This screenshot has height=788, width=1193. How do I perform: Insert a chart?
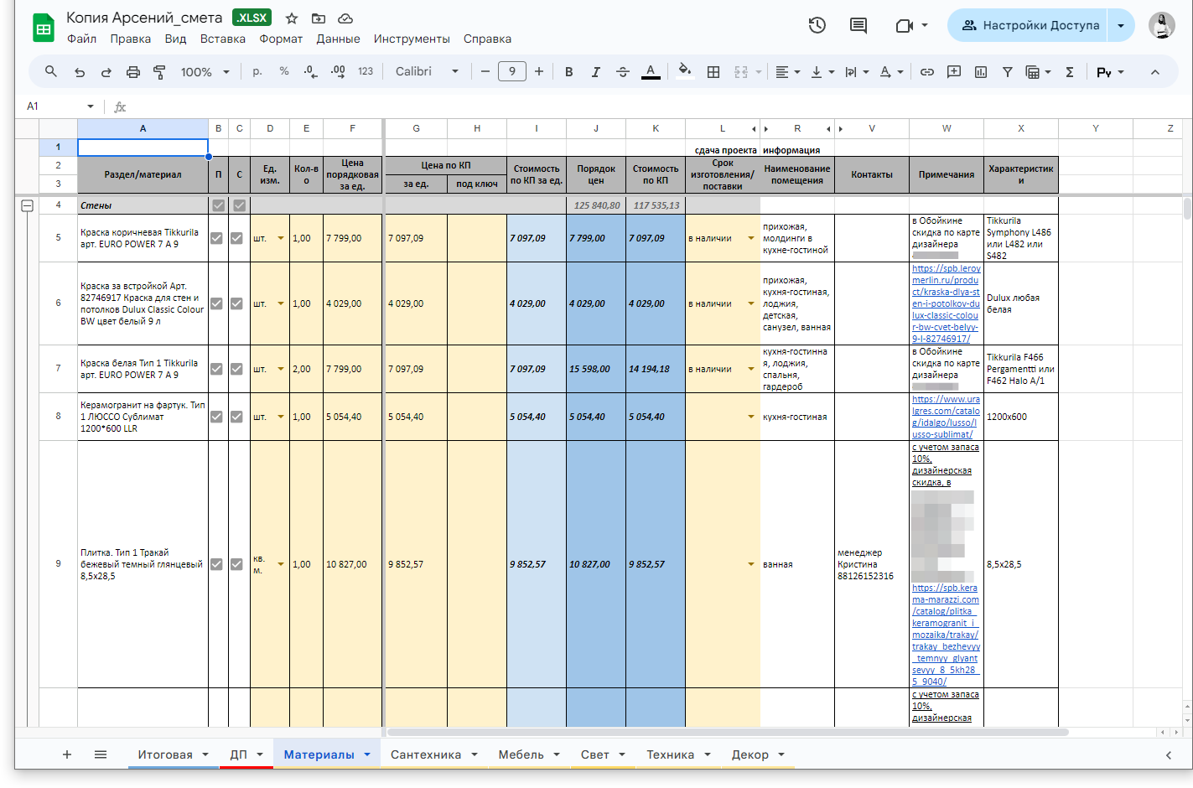click(x=981, y=72)
